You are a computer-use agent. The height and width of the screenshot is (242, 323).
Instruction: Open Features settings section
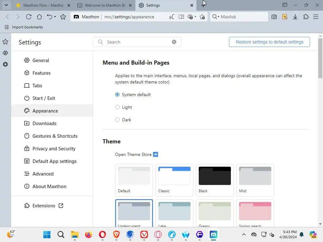point(52,73)
